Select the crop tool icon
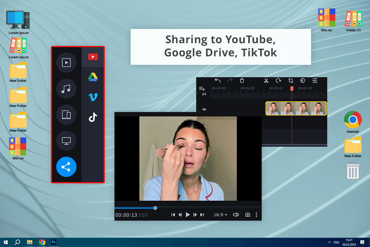Viewport: 370px width, 247px height. click(x=291, y=81)
